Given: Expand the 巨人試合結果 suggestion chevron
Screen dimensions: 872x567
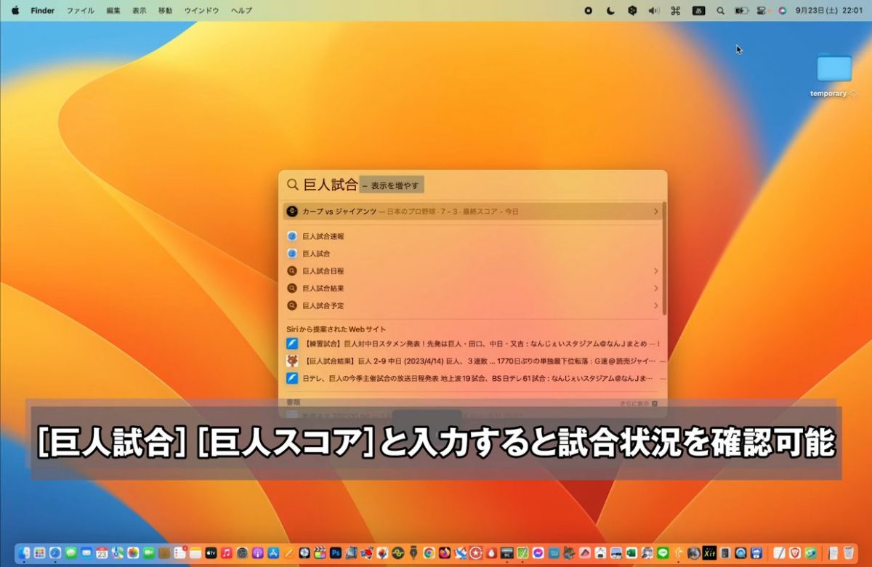Looking at the screenshot, I should 655,289.
